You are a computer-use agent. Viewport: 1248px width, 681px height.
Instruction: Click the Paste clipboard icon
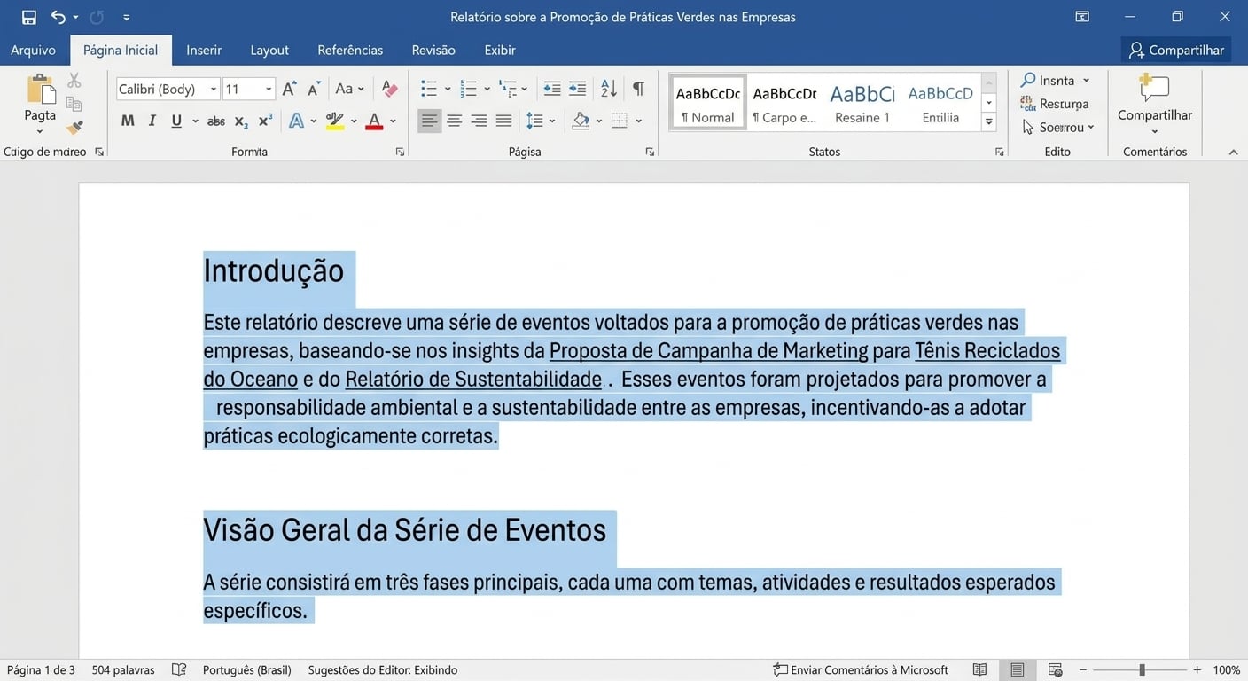[40, 90]
